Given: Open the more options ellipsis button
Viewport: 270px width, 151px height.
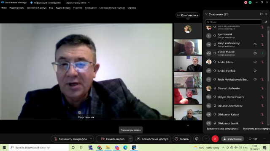Looking at the screenshot, I should (x=206, y=139).
